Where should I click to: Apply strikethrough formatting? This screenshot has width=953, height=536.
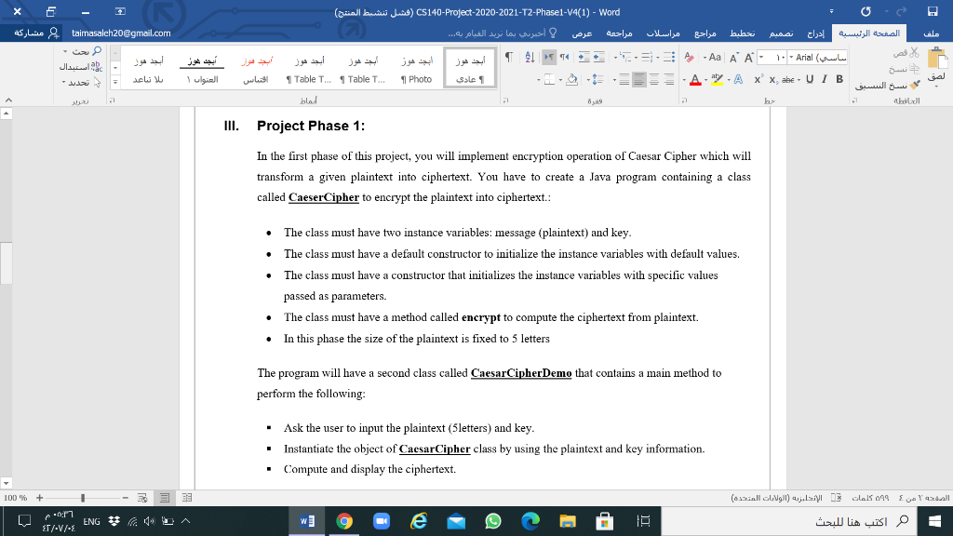coord(787,80)
